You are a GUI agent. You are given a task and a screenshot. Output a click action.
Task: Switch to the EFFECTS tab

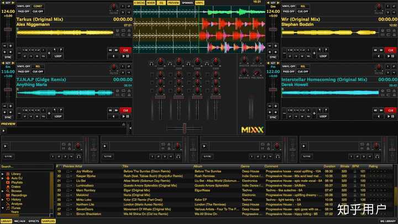tap(34, 221)
